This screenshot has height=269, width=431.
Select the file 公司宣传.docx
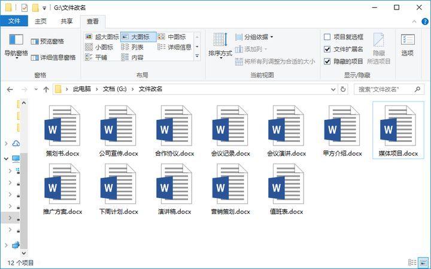(x=119, y=131)
